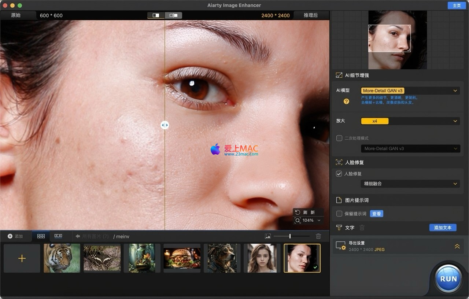Click the back arrow beside 所有图片

coord(78,236)
